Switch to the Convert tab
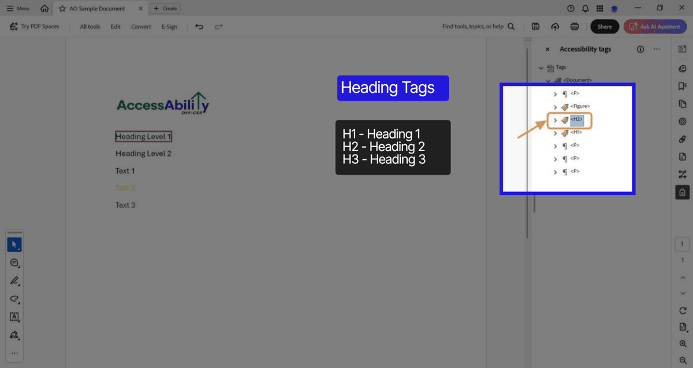Screen dimensions: 693x368 (x=140, y=27)
